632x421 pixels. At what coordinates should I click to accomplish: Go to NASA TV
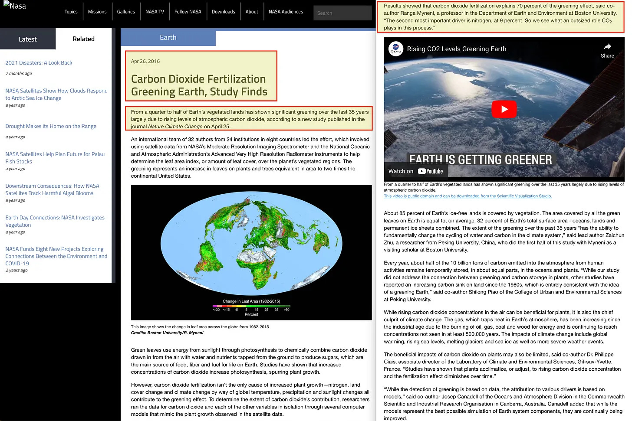click(155, 12)
